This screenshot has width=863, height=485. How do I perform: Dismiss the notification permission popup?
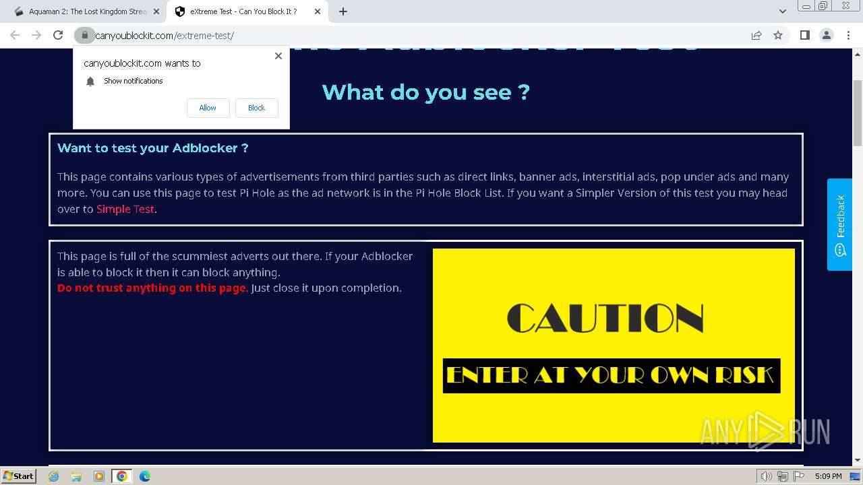click(278, 56)
